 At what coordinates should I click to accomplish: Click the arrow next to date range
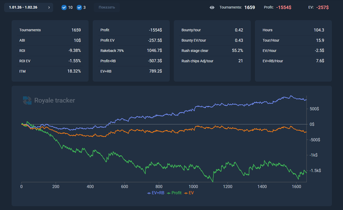(49, 7)
